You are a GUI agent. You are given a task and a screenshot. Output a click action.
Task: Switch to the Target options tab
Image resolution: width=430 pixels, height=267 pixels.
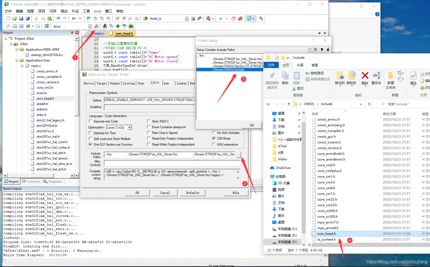coord(102,83)
